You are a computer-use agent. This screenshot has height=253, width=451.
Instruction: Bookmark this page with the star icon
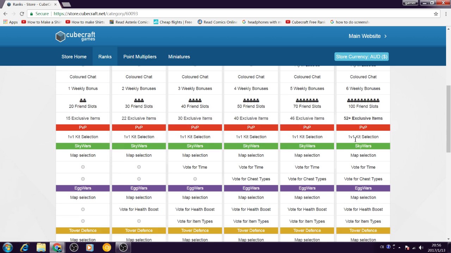(x=436, y=14)
